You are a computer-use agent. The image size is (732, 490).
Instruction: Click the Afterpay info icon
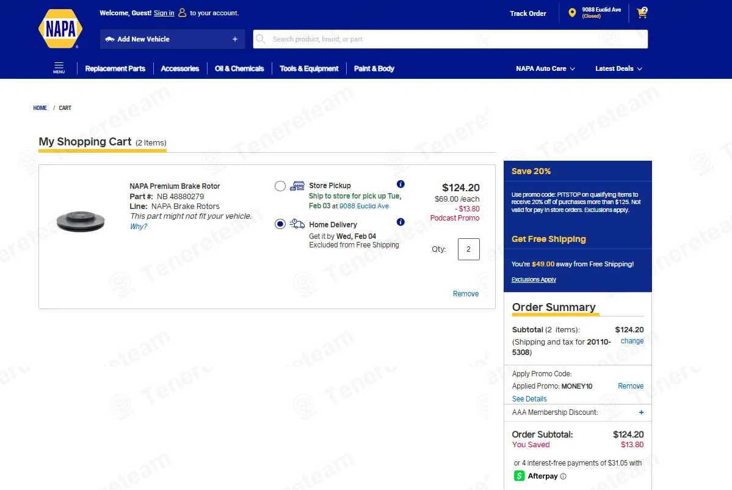[x=563, y=477]
